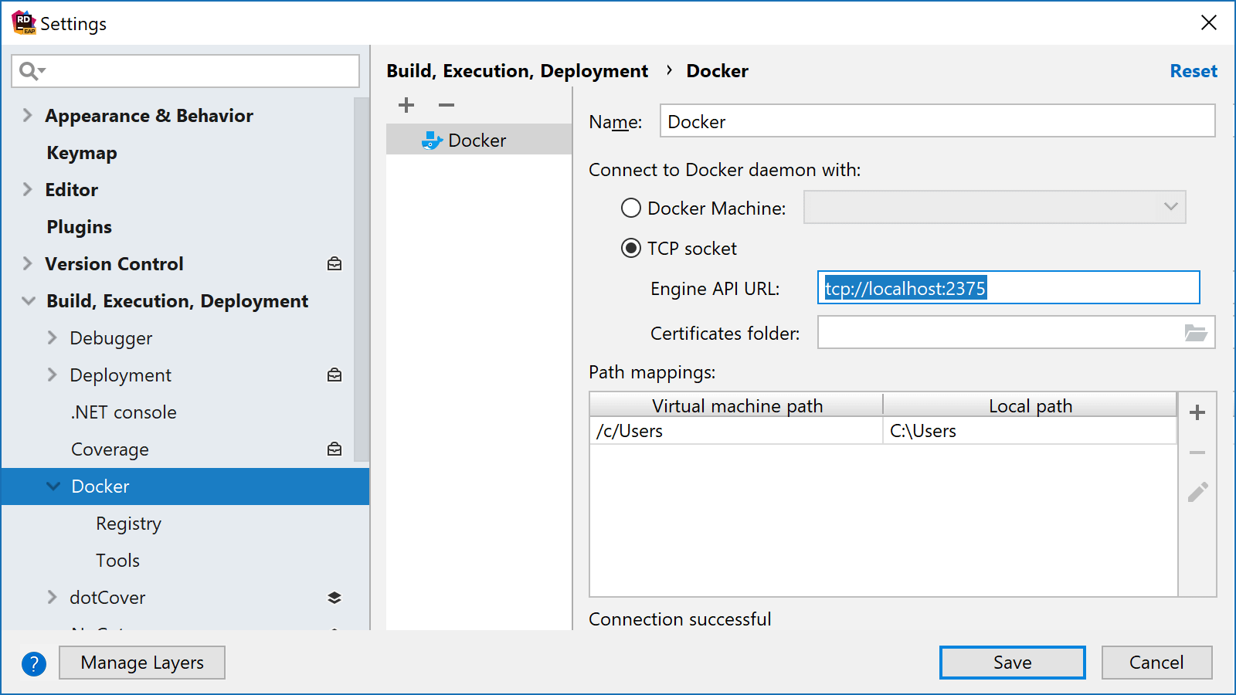Open help with the question mark icon

(x=34, y=663)
